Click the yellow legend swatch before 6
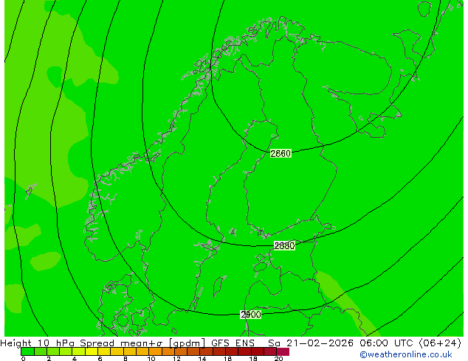 click(92, 351)
